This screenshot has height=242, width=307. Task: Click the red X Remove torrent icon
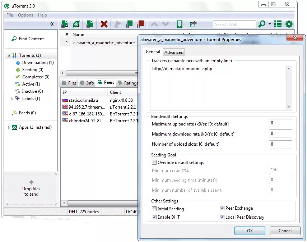coord(104,24)
